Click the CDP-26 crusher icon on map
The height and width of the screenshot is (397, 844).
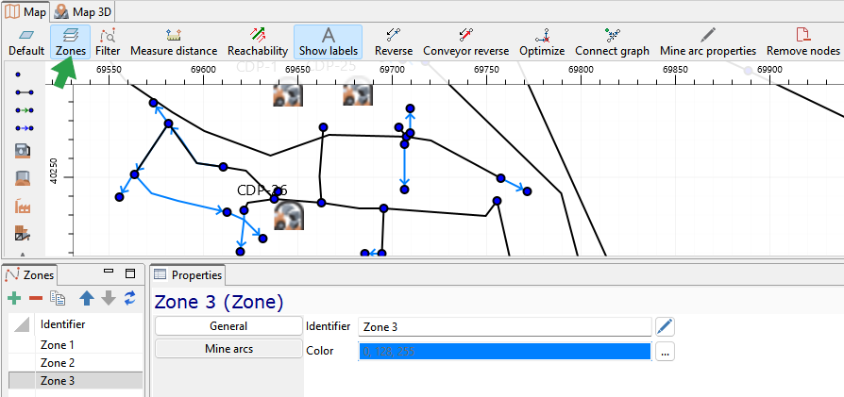(288, 215)
